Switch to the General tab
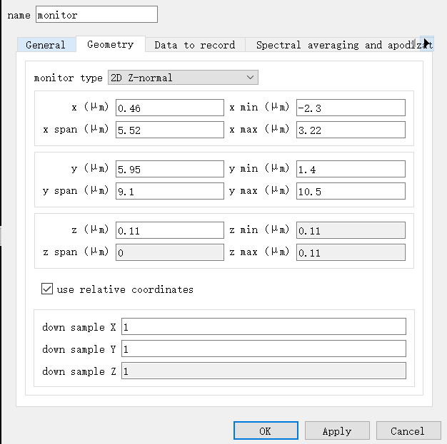Screen dimensions: 447x444 pyautogui.click(x=46, y=45)
